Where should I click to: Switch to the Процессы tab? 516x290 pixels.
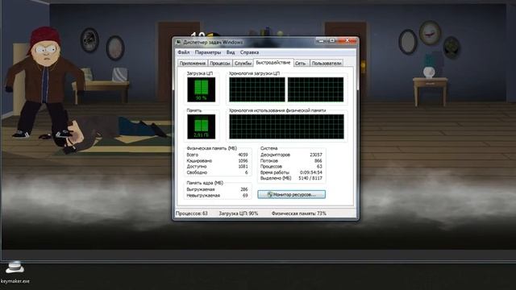tap(220, 63)
